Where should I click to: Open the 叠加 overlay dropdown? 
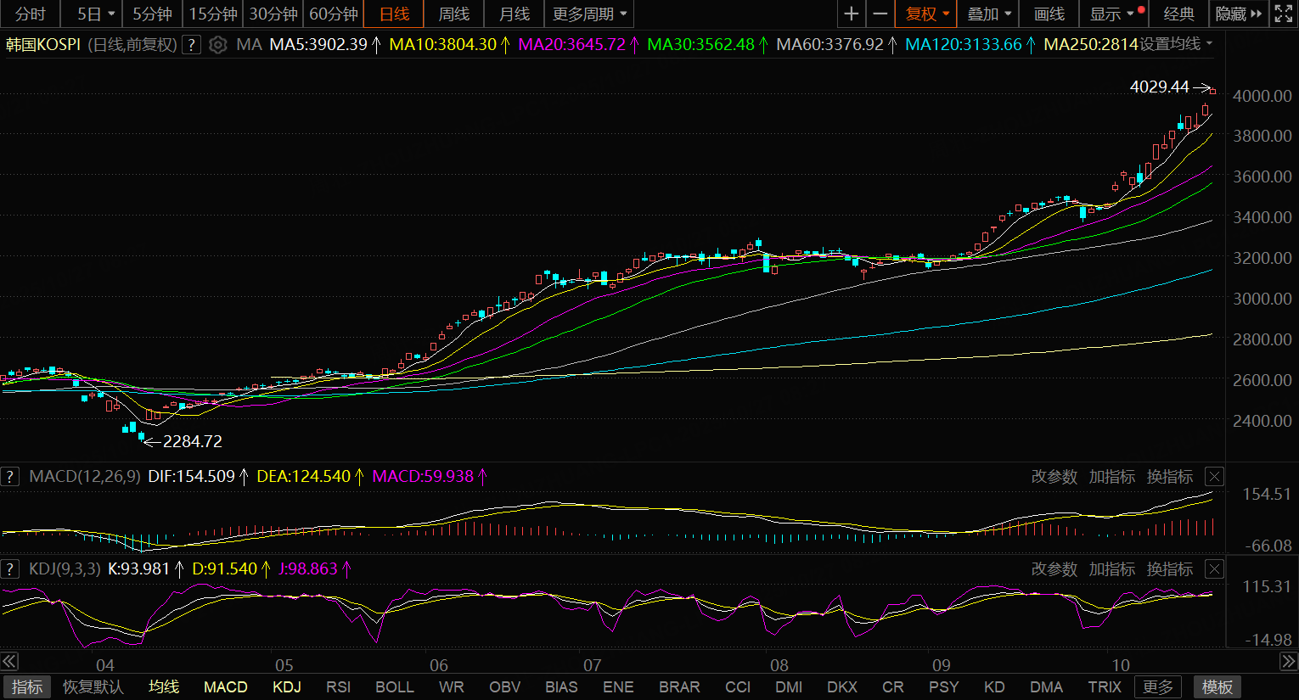990,14
